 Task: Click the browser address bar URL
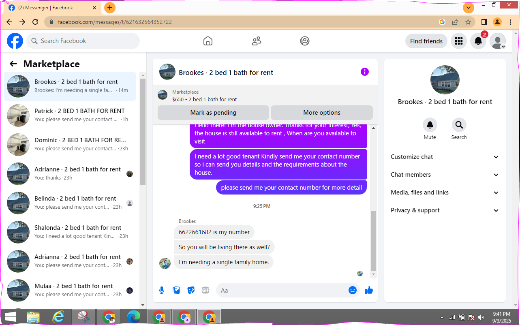(x=115, y=22)
